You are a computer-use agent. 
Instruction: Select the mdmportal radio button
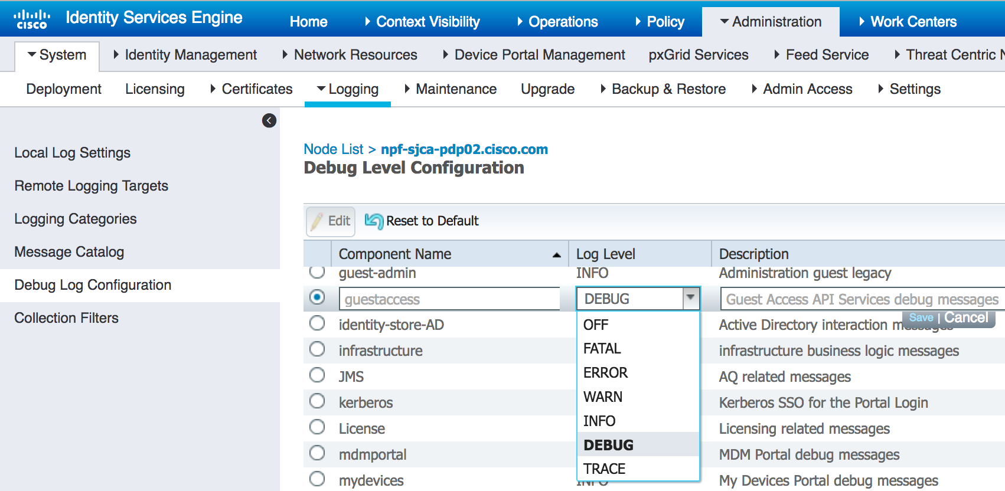click(x=317, y=453)
